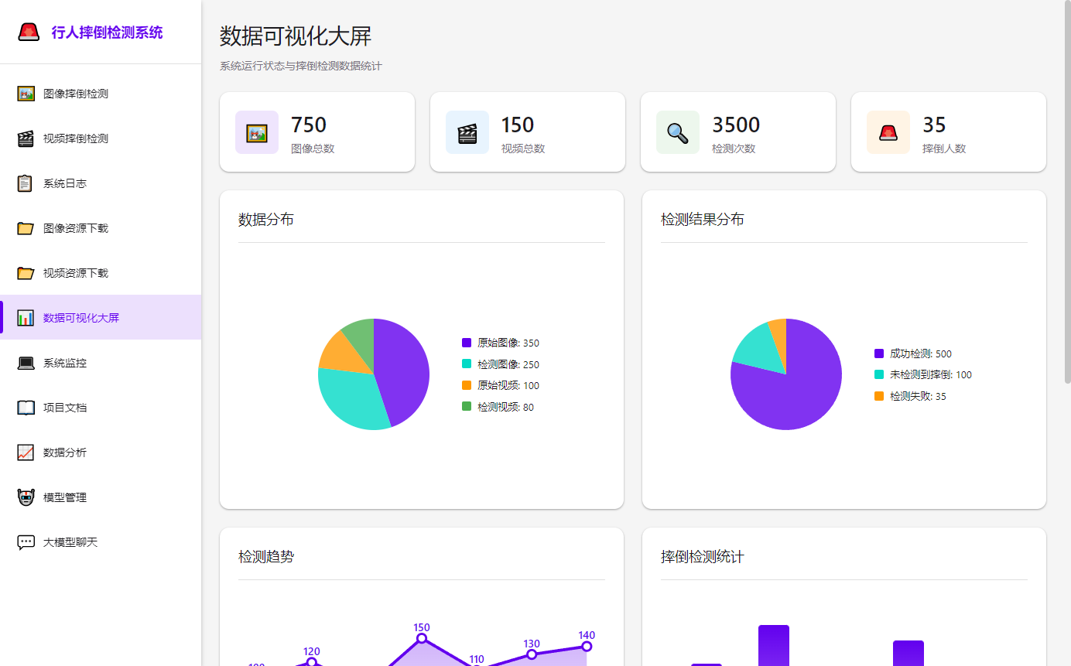Click the folder icon beside 视频资源下载
The image size is (1071, 666).
[x=26, y=273]
